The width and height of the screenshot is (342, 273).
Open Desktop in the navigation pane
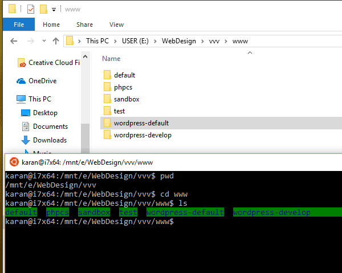point(45,113)
